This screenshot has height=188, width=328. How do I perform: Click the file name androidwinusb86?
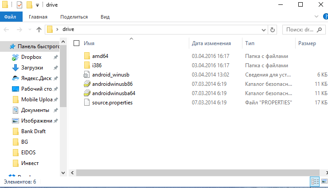[112, 84]
